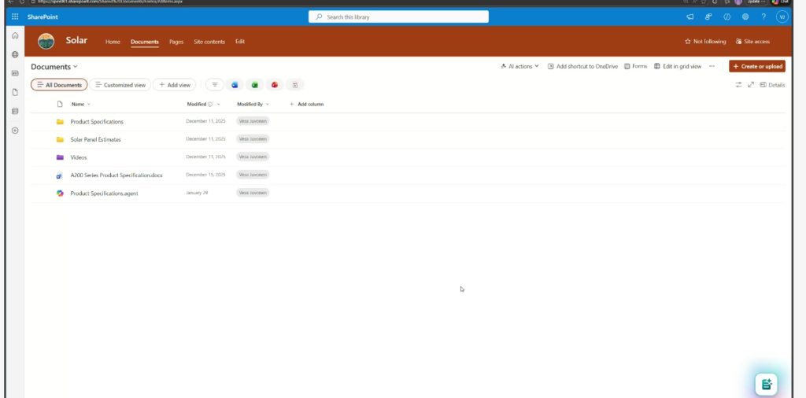Expand the Documents library title dropdown
The image size is (806, 398).
tap(54, 67)
